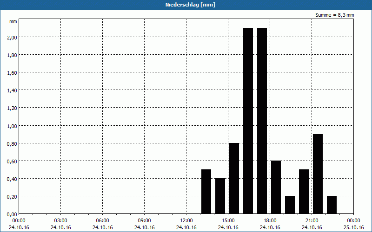Select the 0,90 mm bar after 21:00

(318, 174)
